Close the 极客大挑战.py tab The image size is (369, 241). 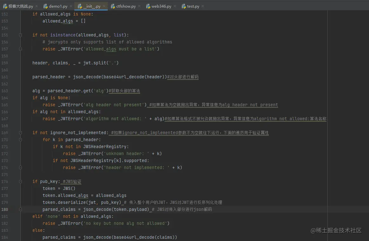37,6
